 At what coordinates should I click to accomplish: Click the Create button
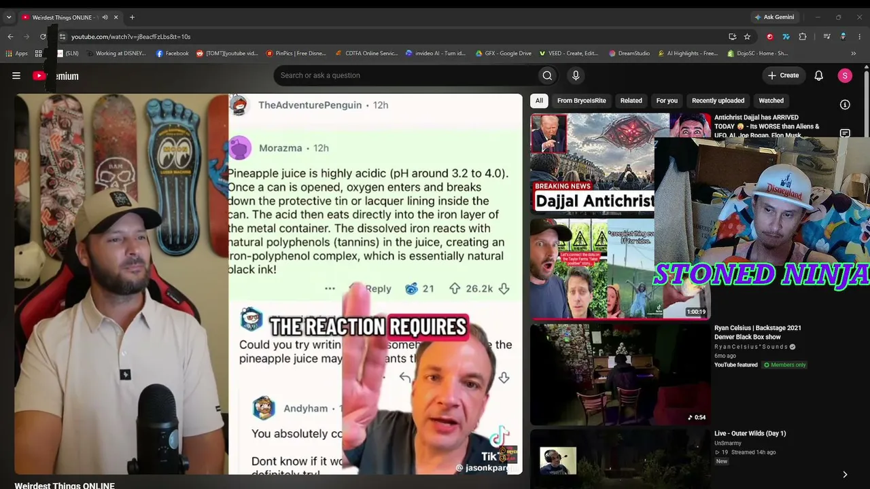783,75
